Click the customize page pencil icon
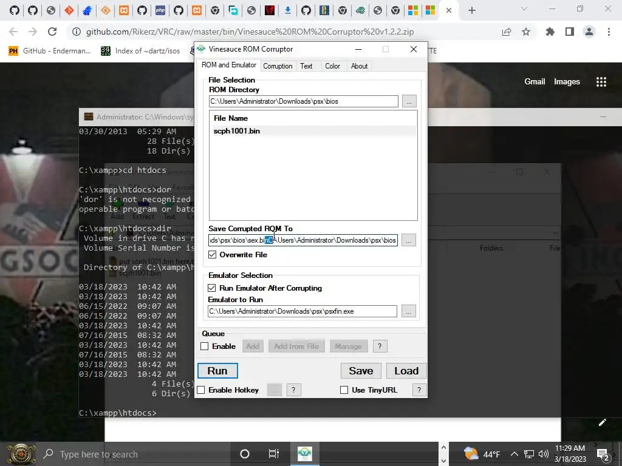The image size is (622, 466). pos(602,422)
